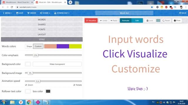Click the ORDER cart button
The image size is (188, 105).
point(32,13)
